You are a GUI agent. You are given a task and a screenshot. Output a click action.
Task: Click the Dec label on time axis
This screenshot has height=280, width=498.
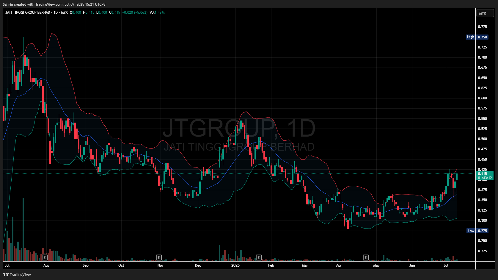coord(198,265)
